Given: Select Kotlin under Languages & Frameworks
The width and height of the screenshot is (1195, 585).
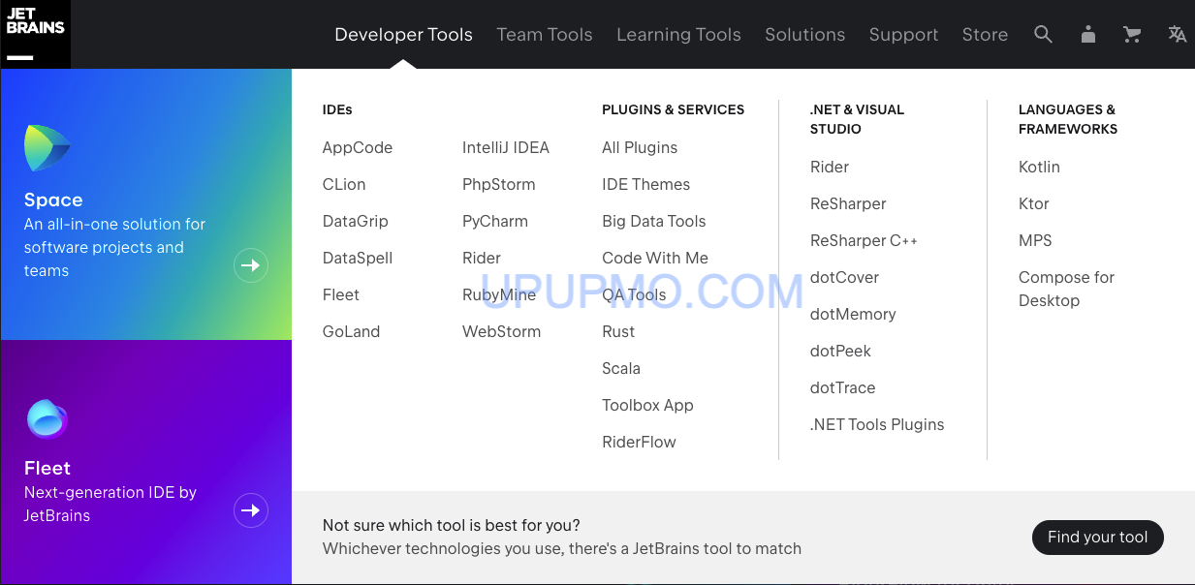Looking at the screenshot, I should coord(1039,168).
